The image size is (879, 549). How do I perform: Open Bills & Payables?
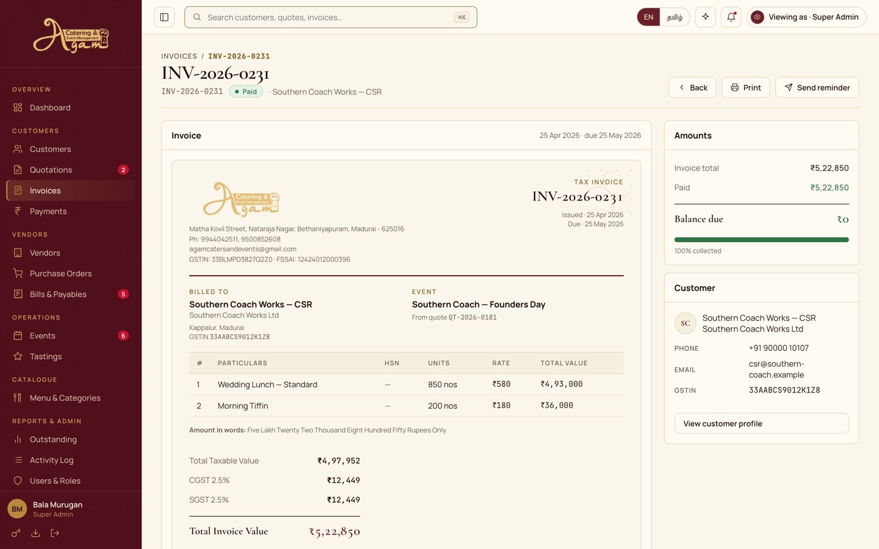(71, 294)
